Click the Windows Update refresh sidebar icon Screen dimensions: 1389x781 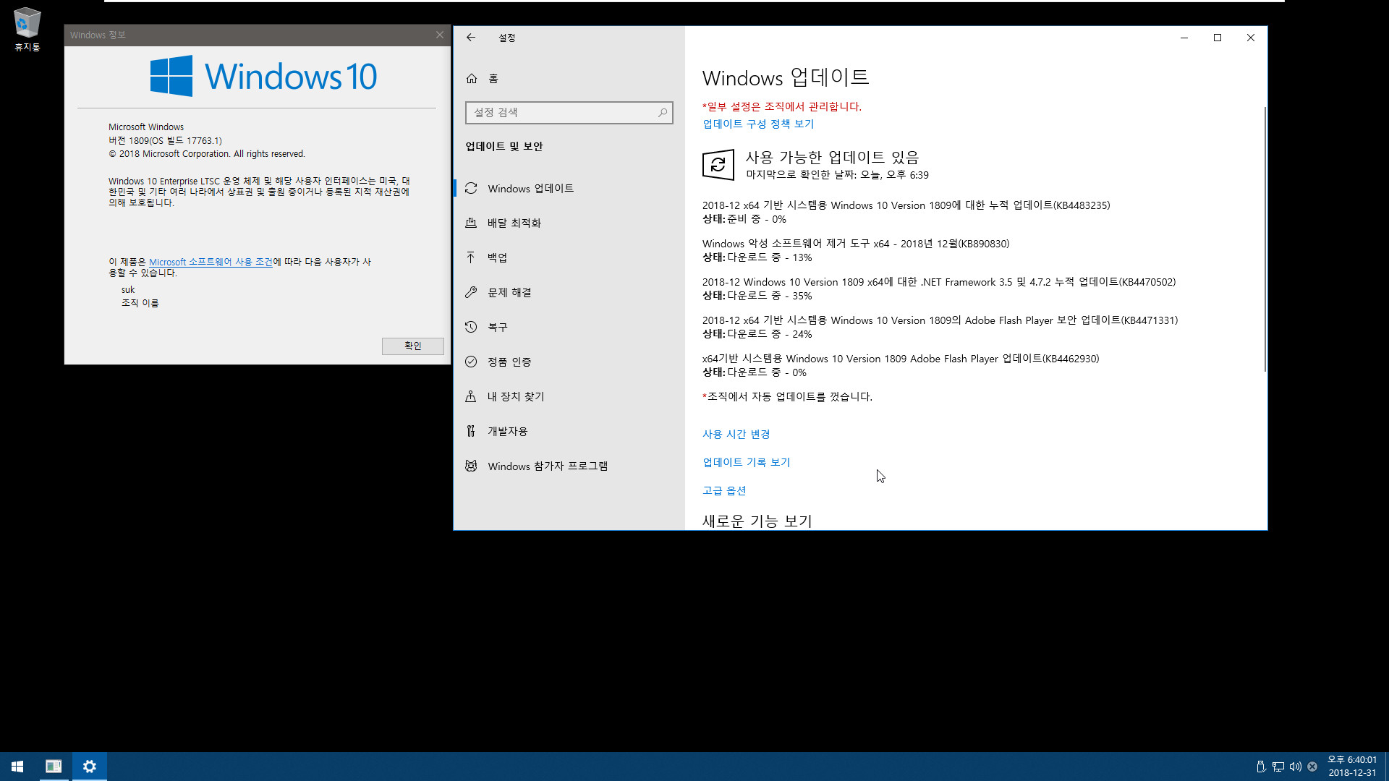471,188
